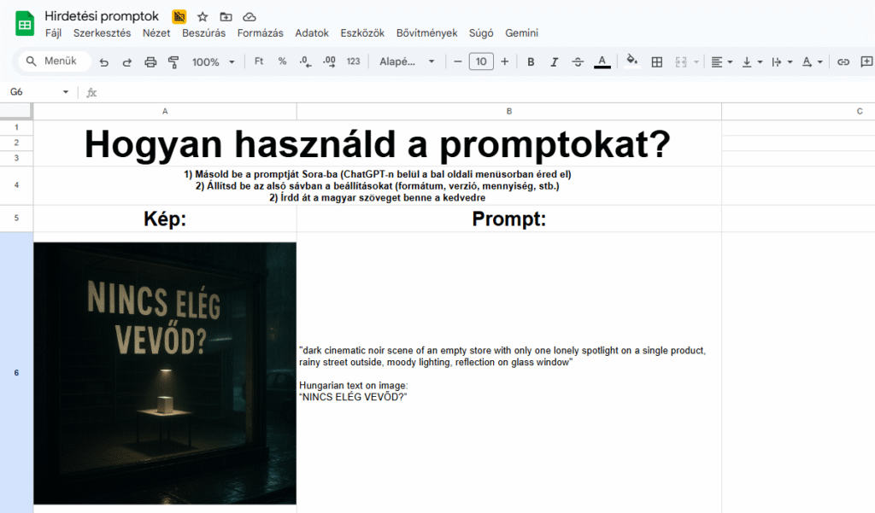Click the undo arrow icon
Screen dimensions: 875x513
point(104,62)
